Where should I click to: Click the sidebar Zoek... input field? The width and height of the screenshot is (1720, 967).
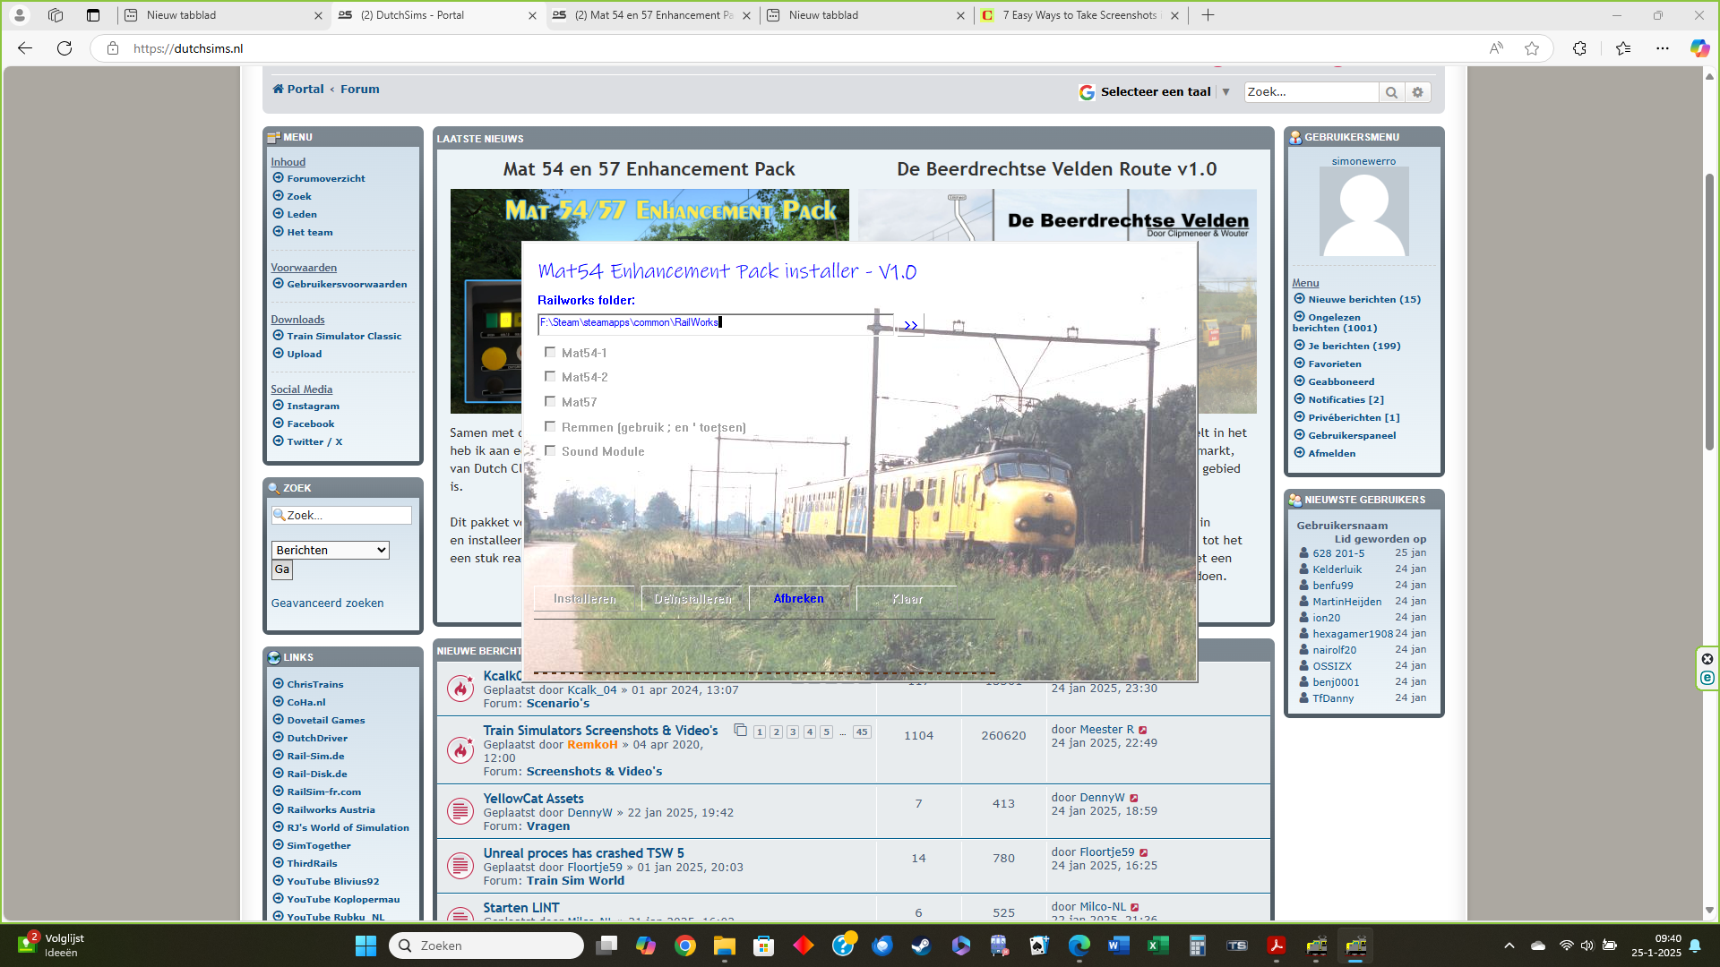pyautogui.click(x=341, y=515)
